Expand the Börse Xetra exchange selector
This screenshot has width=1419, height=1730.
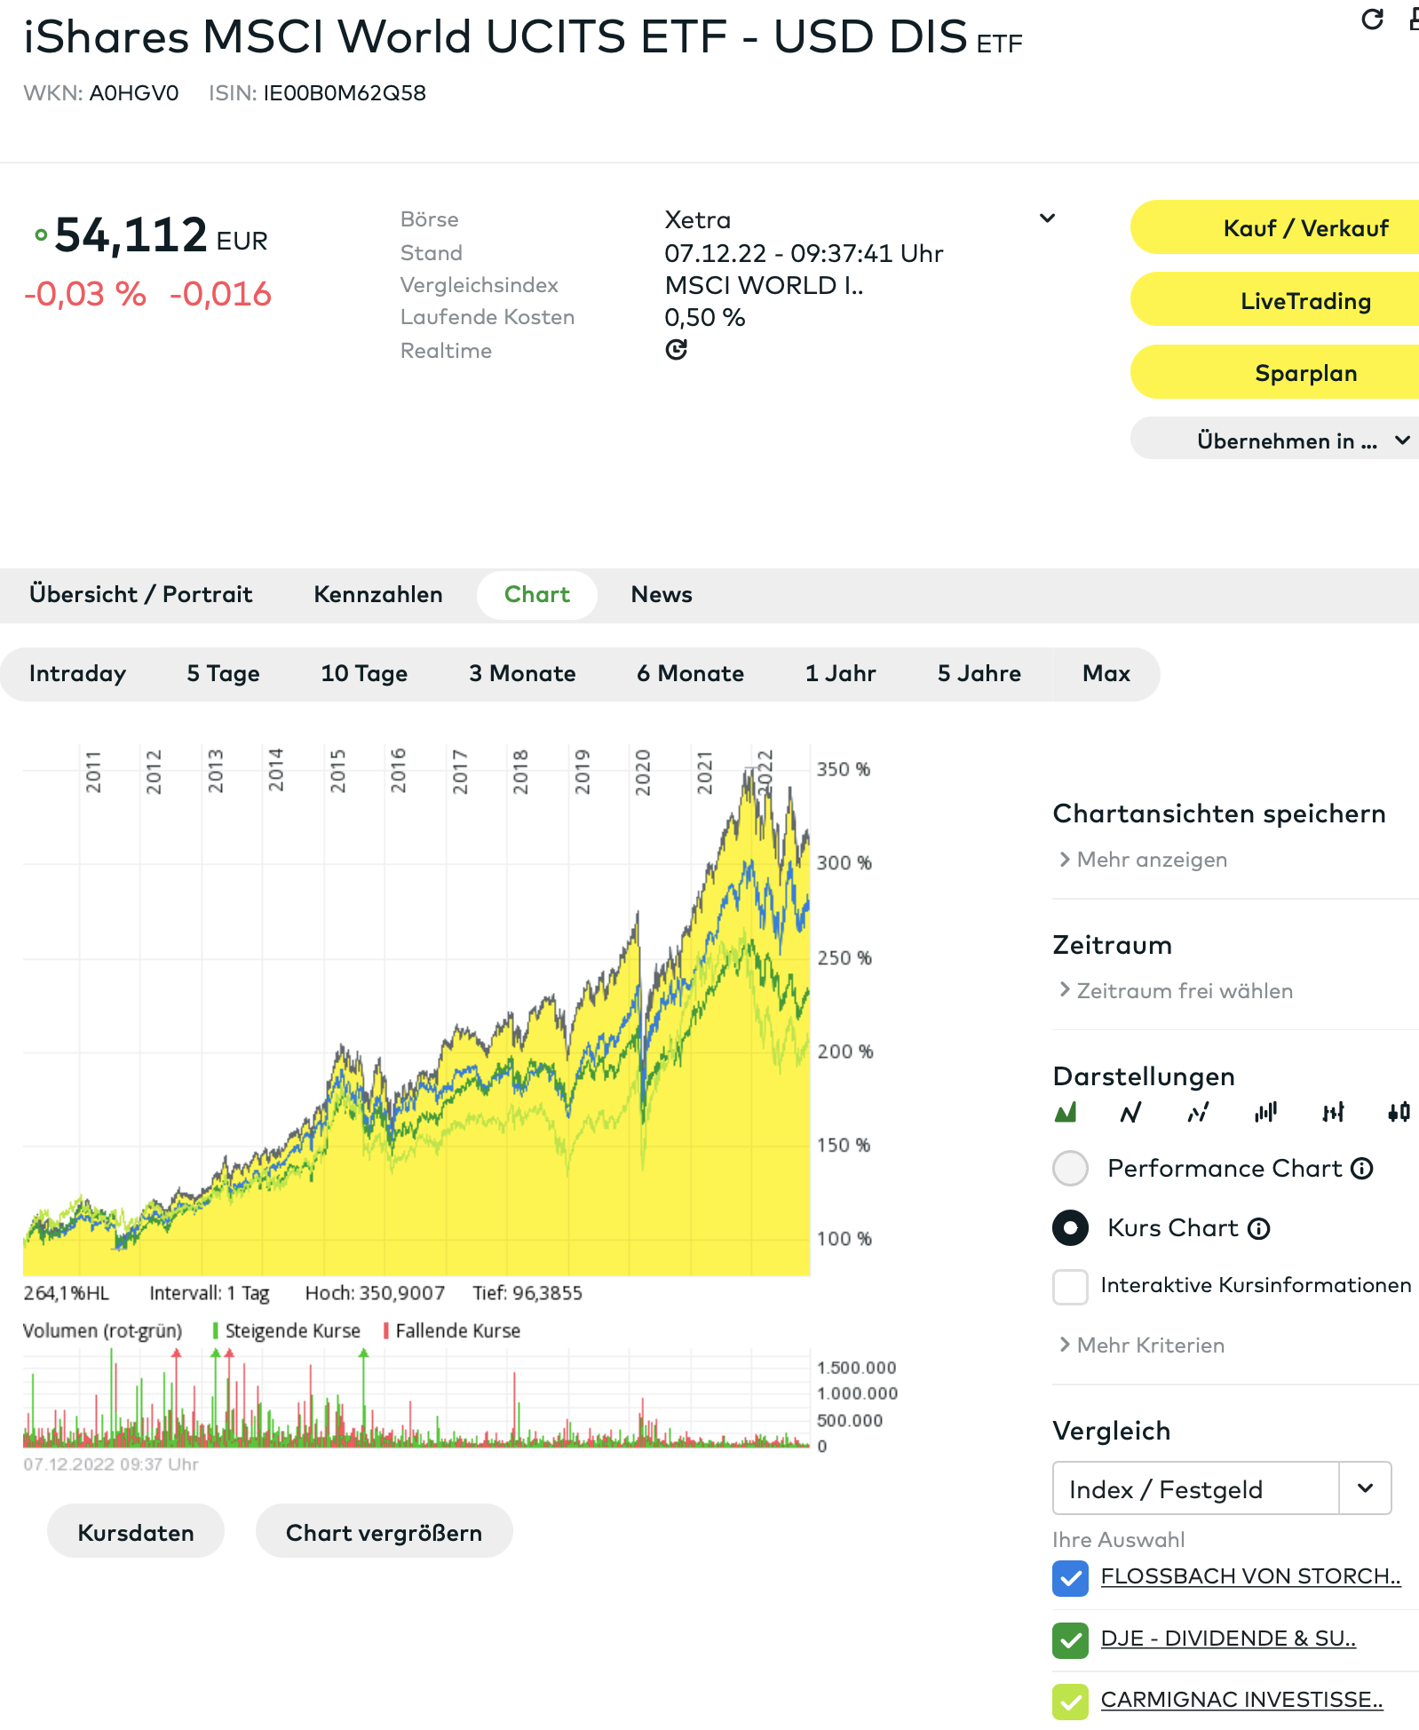(1048, 218)
